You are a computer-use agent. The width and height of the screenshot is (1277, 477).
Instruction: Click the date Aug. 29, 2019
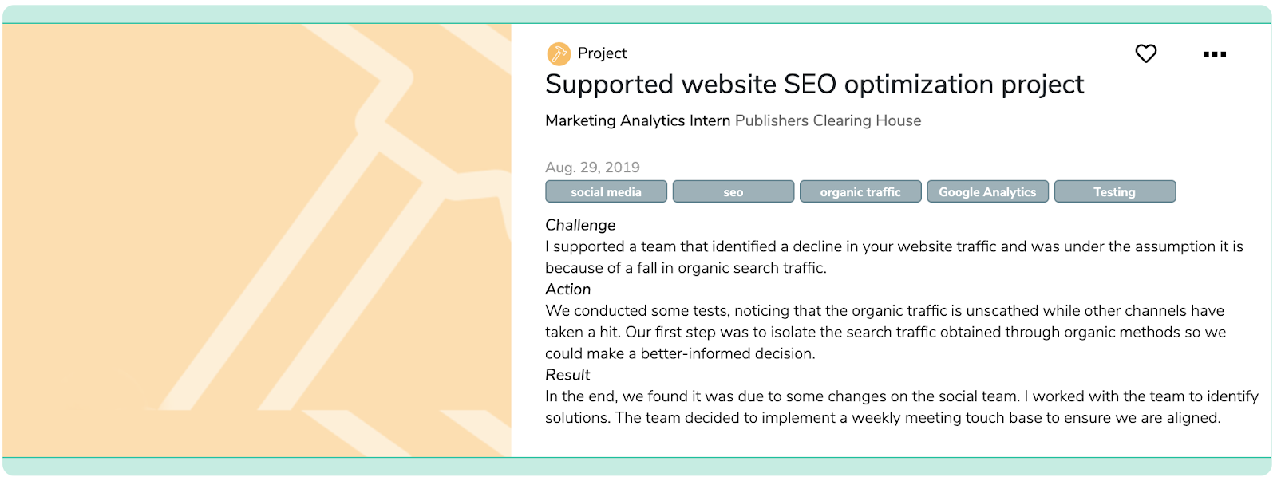coord(592,168)
